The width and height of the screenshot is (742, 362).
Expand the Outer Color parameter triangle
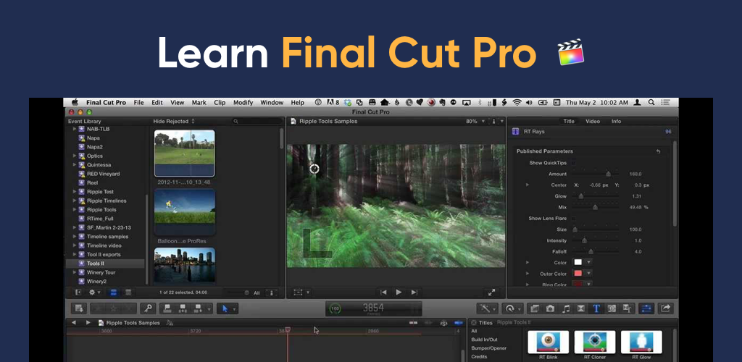click(x=528, y=273)
